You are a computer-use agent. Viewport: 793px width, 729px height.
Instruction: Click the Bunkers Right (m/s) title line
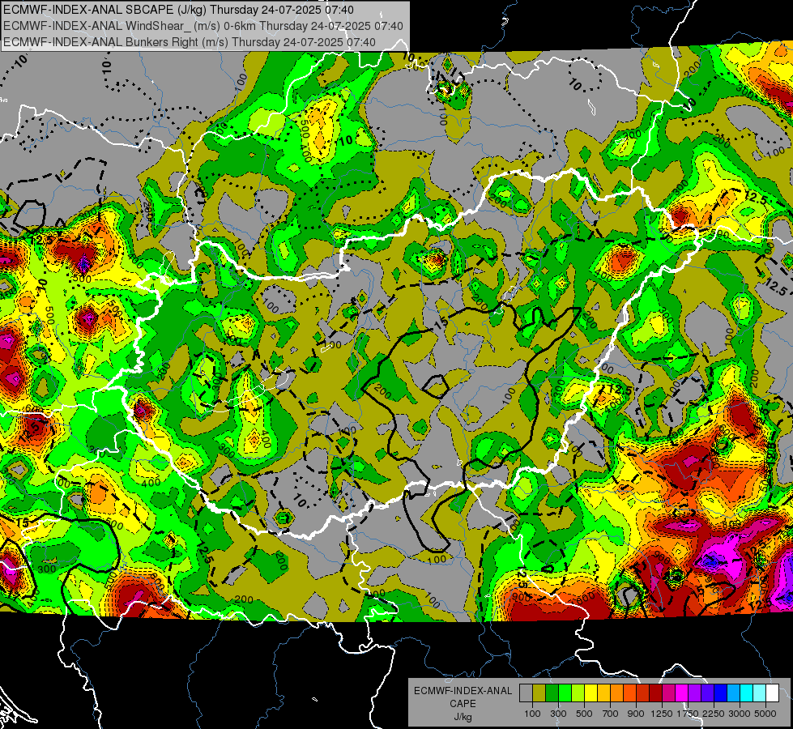click(190, 42)
